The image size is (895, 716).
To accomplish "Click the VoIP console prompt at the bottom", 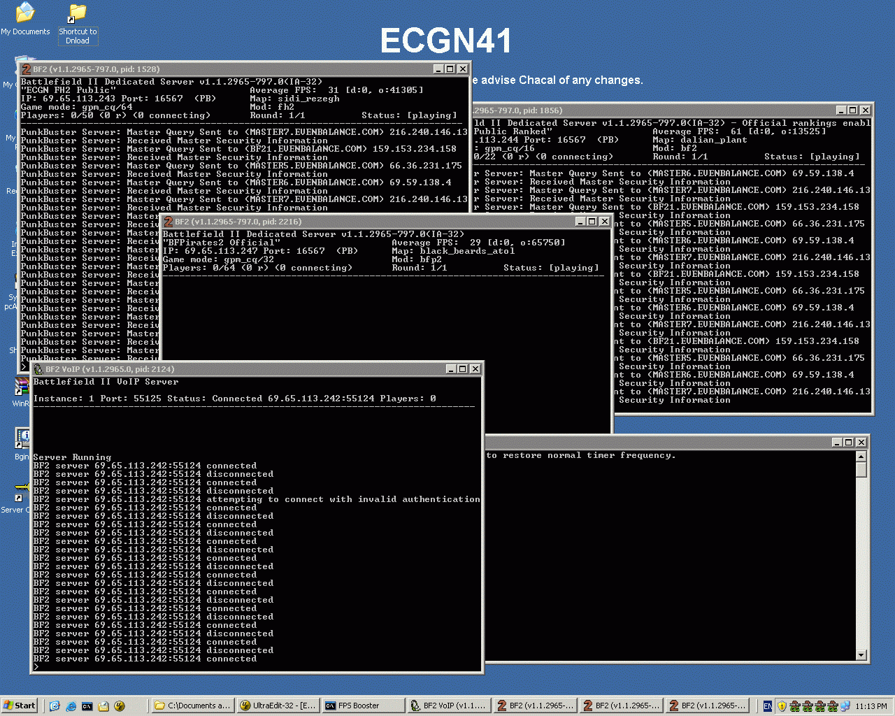I will point(36,667).
